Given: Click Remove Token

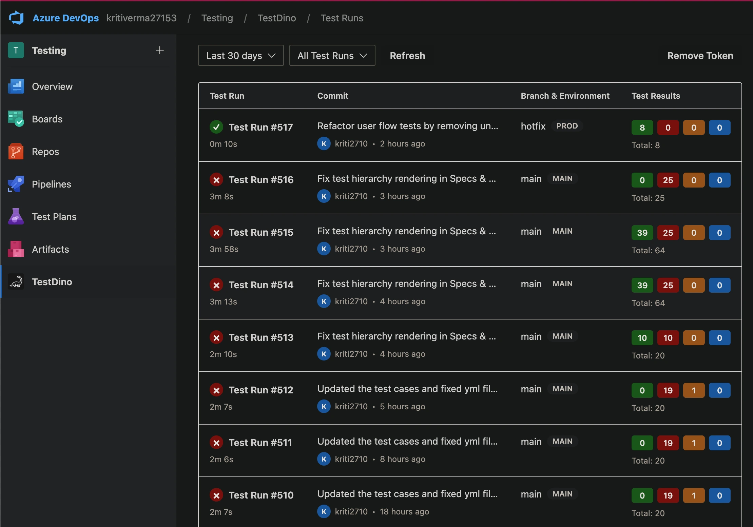Looking at the screenshot, I should click(x=700, y=55).
